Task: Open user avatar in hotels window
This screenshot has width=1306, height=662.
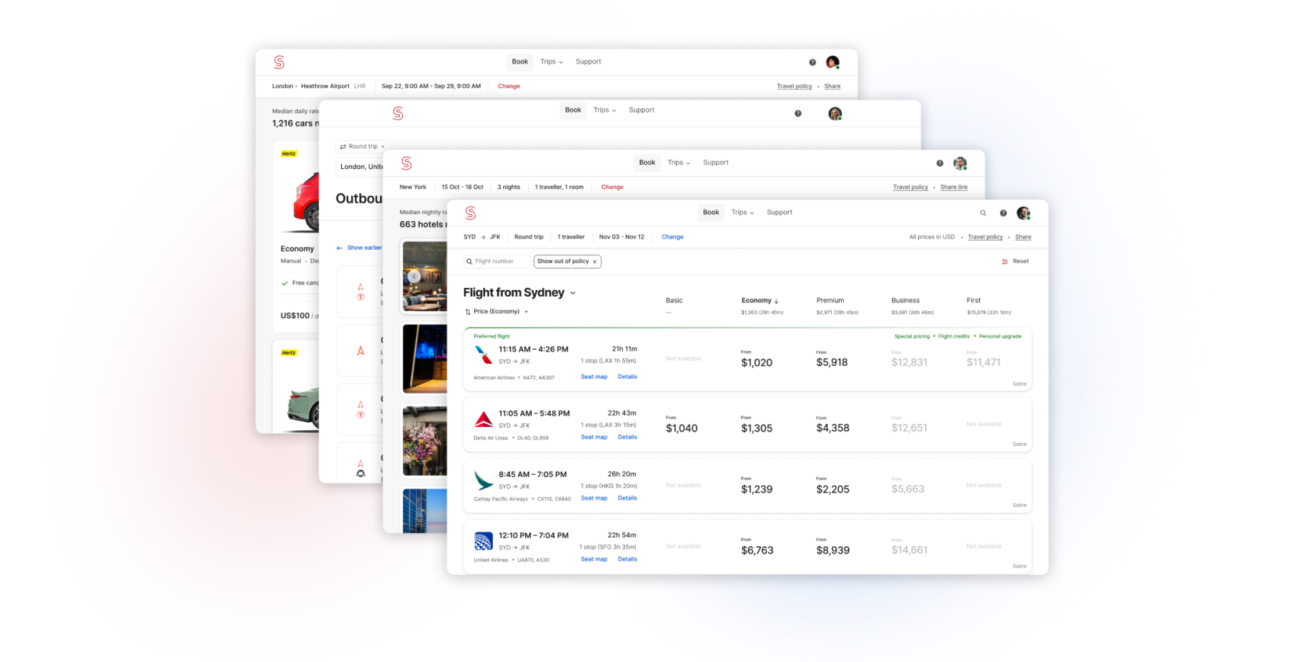Action: tap(960, 163)
